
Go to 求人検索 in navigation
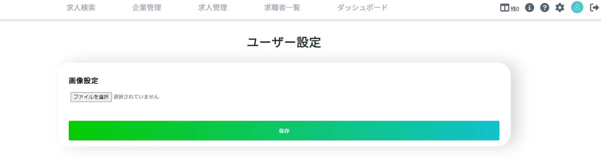pos(81,8)
